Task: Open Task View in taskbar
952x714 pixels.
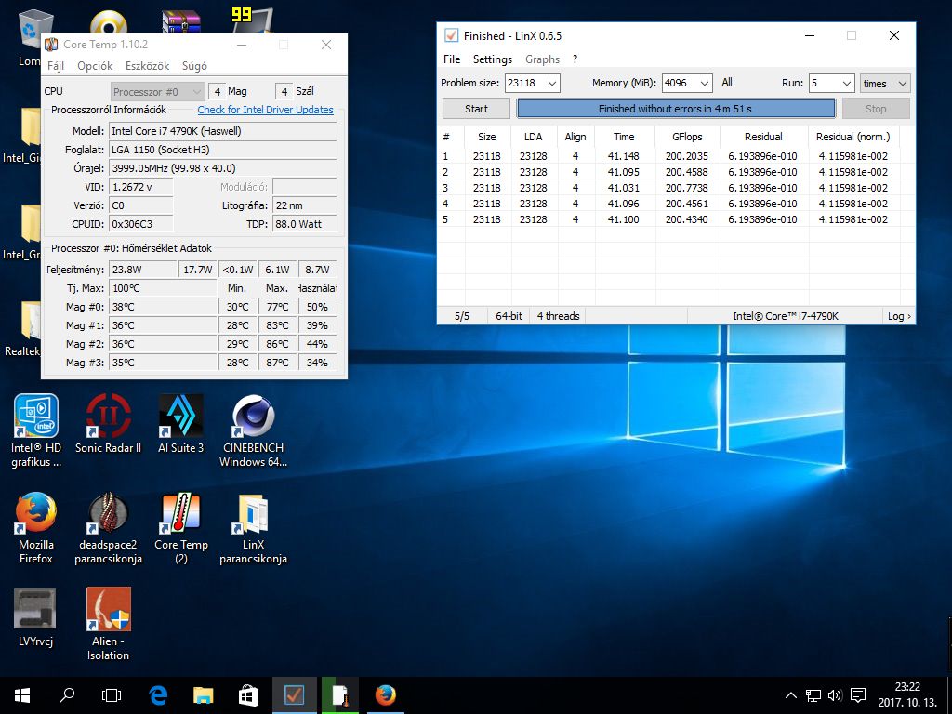Action: click(112, 695)
